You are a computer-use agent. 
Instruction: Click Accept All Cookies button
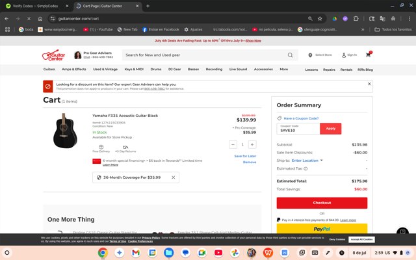[361, 239]
